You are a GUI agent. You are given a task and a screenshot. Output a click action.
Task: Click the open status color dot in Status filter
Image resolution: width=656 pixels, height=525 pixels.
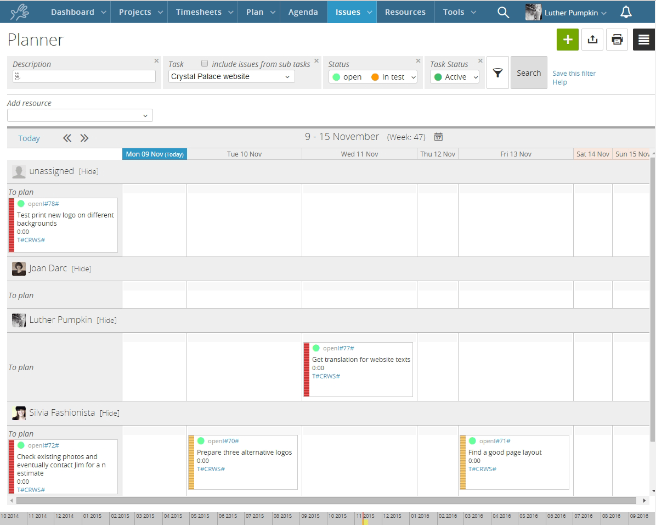click(x=336, y=77)
